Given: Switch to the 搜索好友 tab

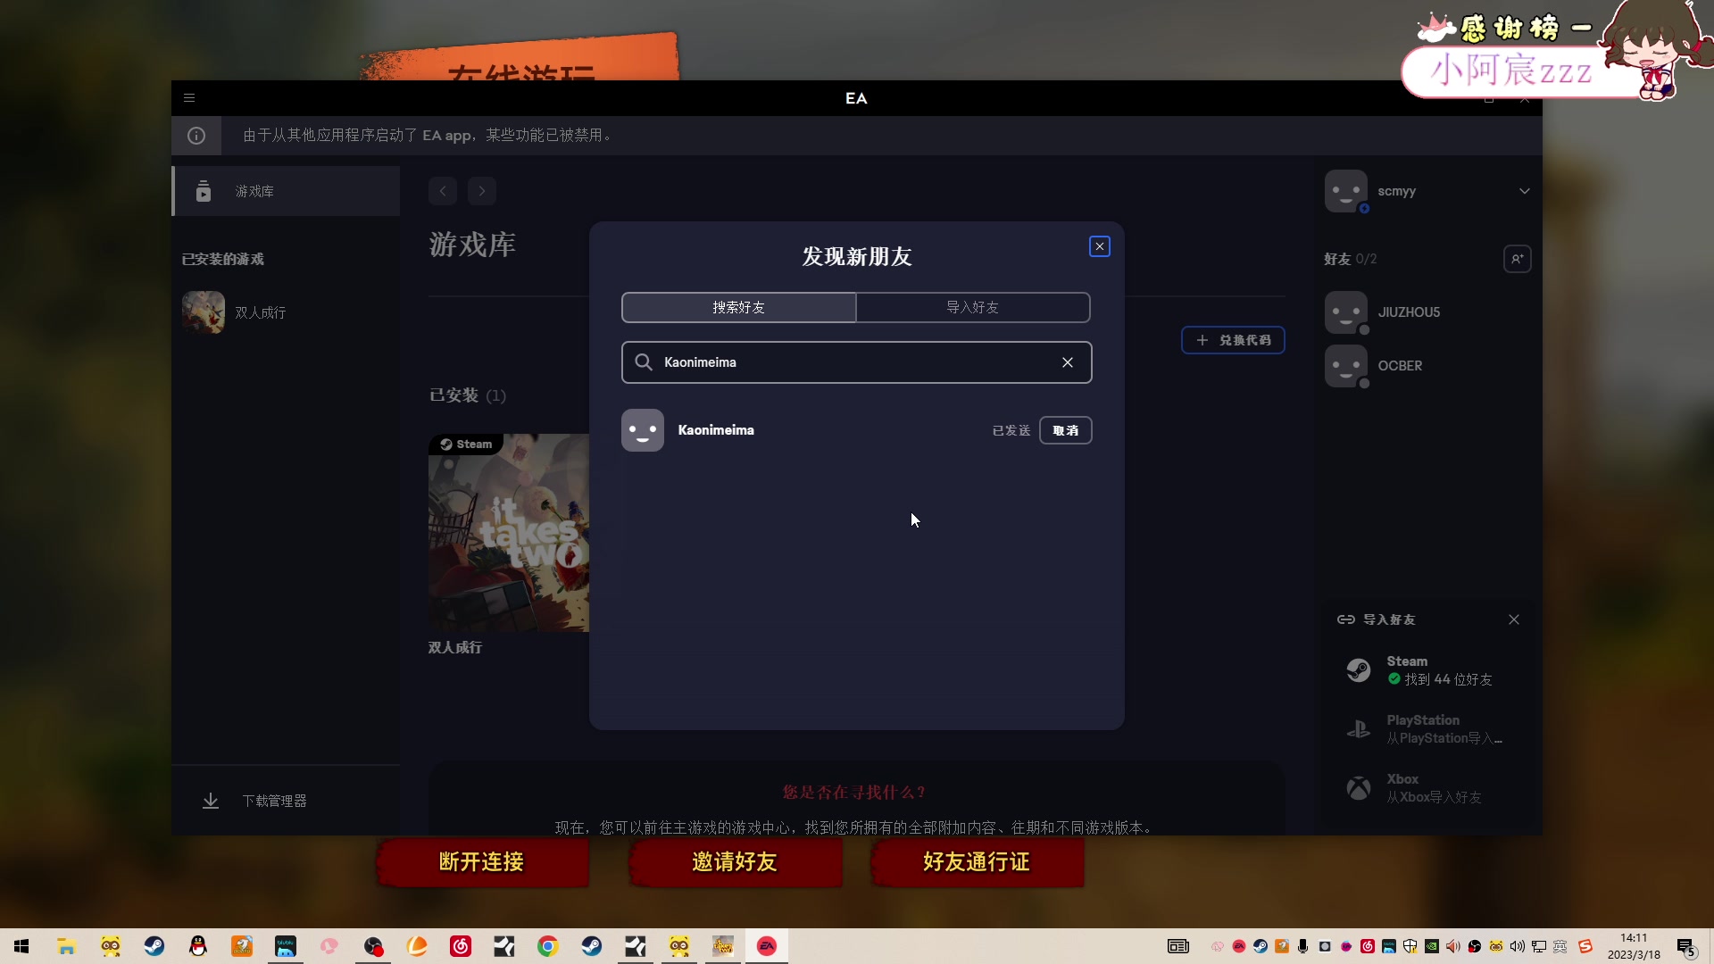Looking at the screenshot, I should click(x=739, y=307).
